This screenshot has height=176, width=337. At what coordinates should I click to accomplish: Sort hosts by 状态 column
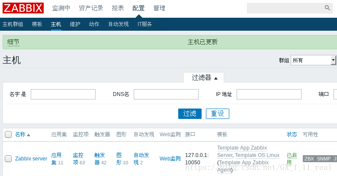pyautogui.click(x=292, y=134)
